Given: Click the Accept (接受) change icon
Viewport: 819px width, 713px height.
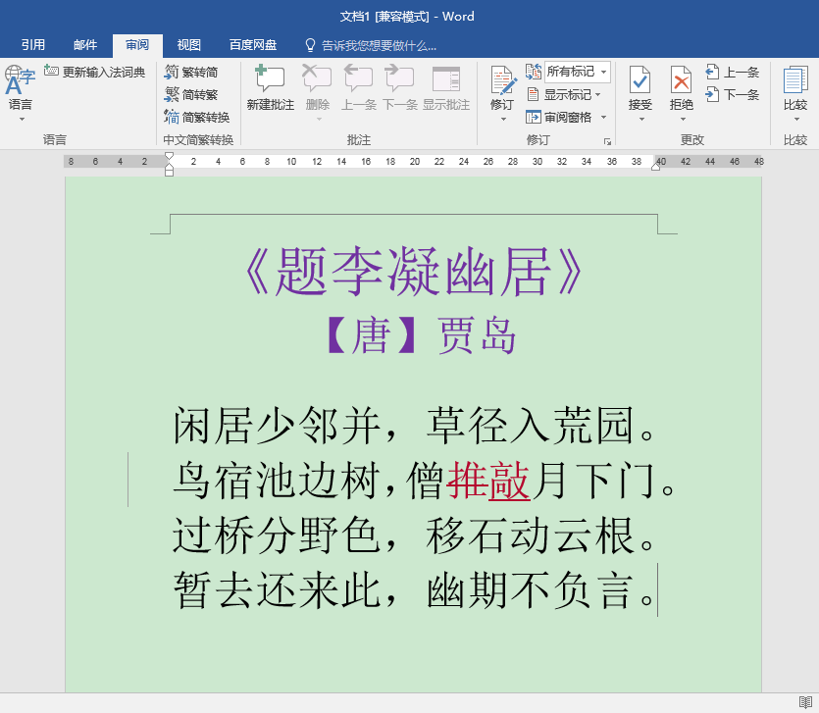Looking at the screenshot, I should tap(640, 79).
